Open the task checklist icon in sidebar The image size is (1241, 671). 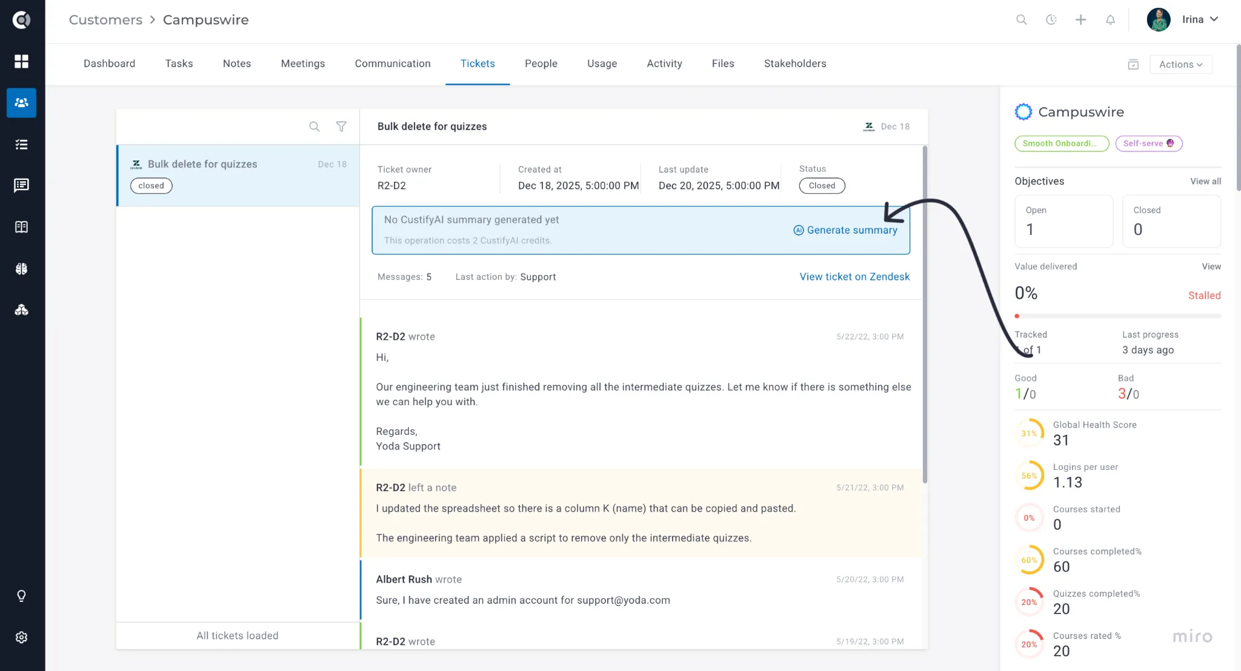tap(21, 144)
